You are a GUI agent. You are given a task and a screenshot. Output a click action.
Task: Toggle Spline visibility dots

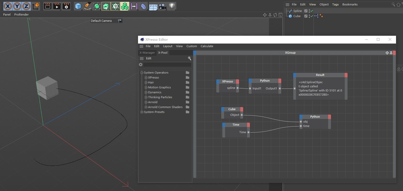(309, 11)
